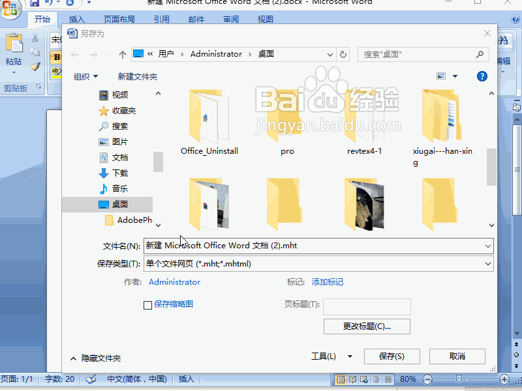Screen dimensions: 522x391
Task: Click the 保存(S) button
Action: click(x=391, y=356)
